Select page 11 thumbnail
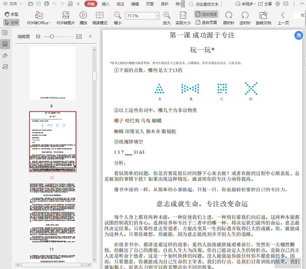 tap(53, 213)
